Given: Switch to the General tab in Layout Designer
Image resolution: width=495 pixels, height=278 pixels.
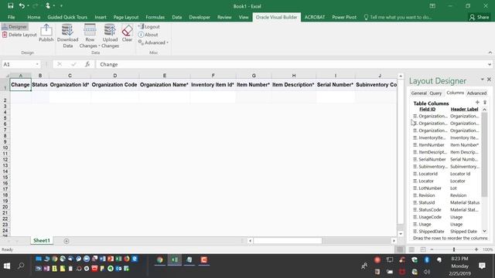Looking at the screenshot, I should tap(419, 93).
